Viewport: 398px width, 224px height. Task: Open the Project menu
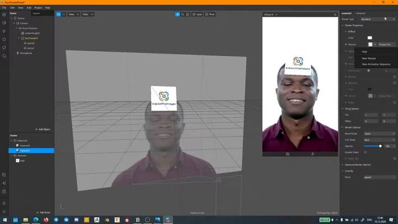coord(38,7)
